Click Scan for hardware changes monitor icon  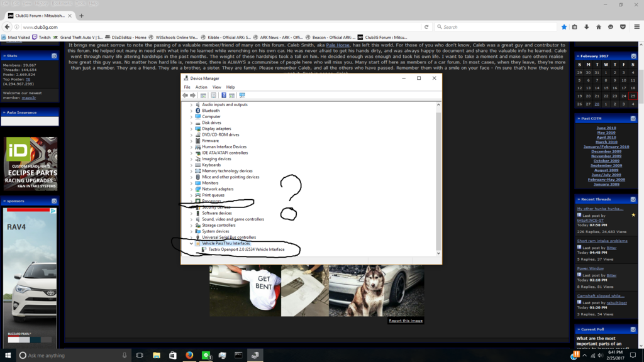point(242,96)
